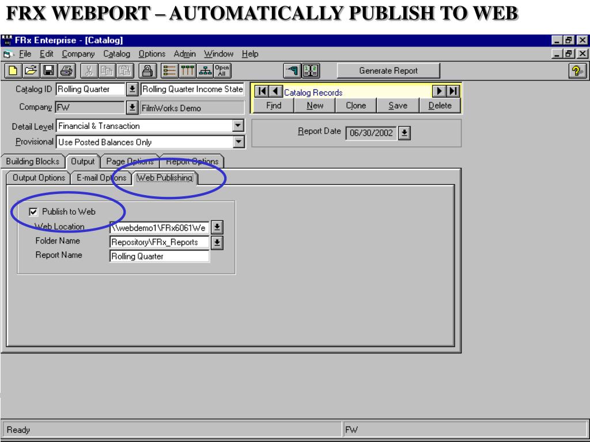
Task: Open the Window menu
Action: coord(218,54)
